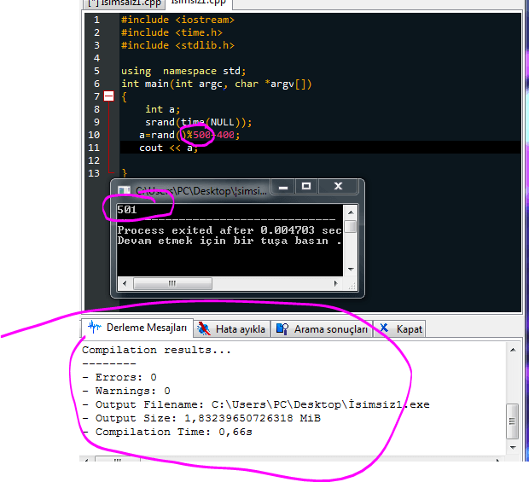The height and width of the screenshot is (482, 529).
Task: Click the 'a=rand()%500-400;' line
Action: point(189,136)
